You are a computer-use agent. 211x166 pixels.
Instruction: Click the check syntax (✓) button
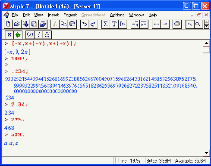click(x=30, y=35)
